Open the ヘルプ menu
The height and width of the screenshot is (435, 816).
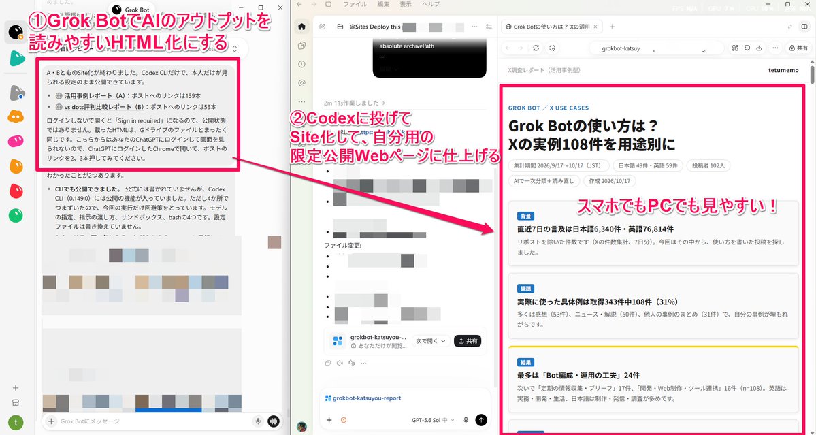click(x=431, y=4)
